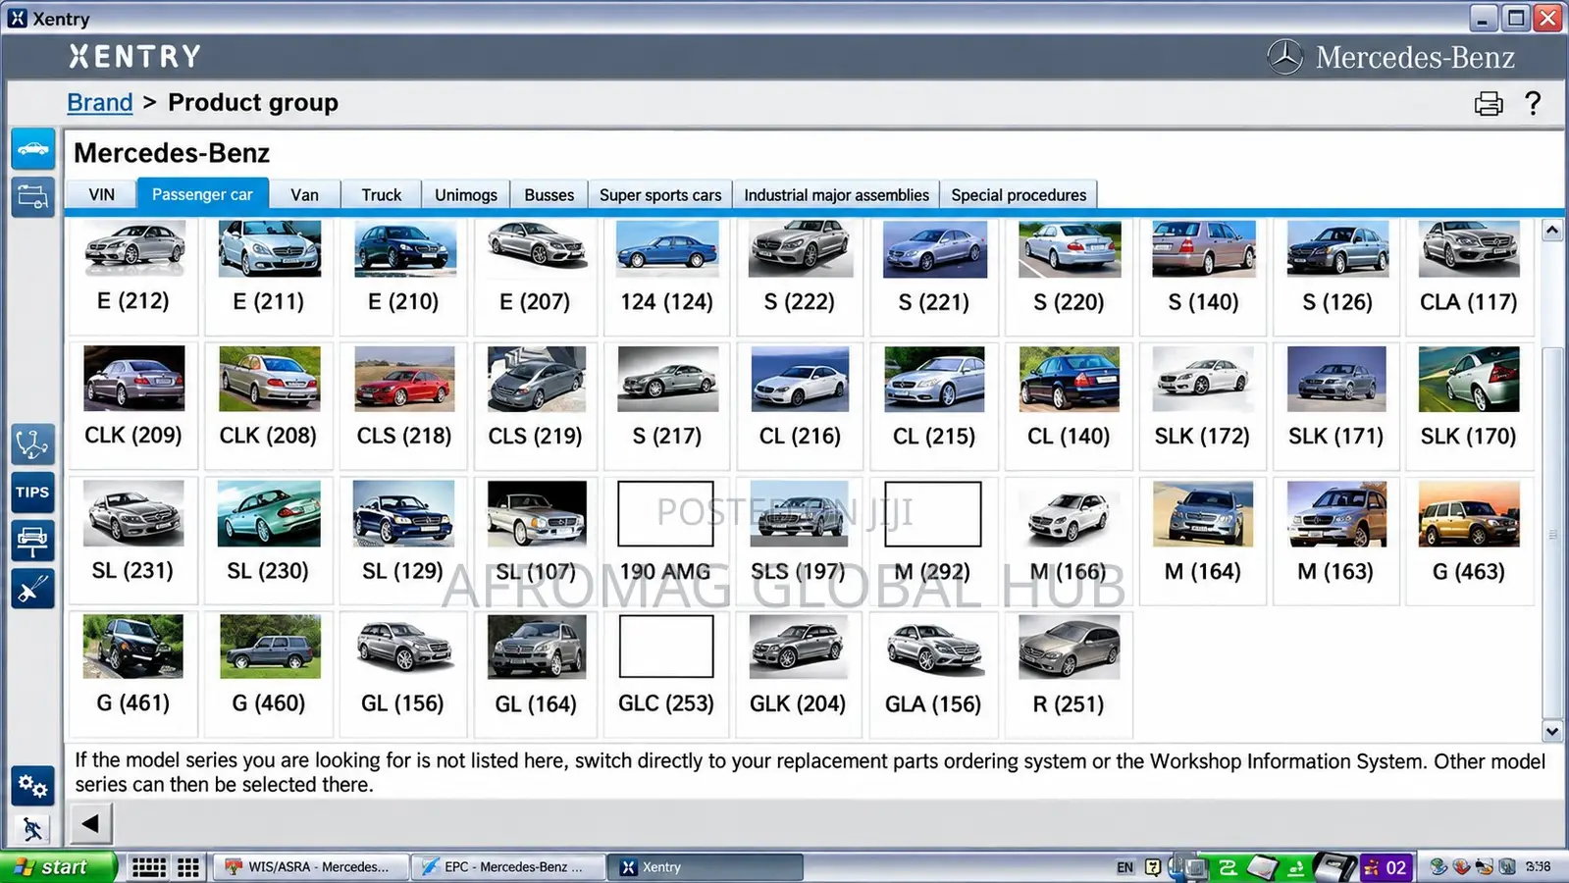Follow the Brand breadcrumb link

(x=99, y=102)
